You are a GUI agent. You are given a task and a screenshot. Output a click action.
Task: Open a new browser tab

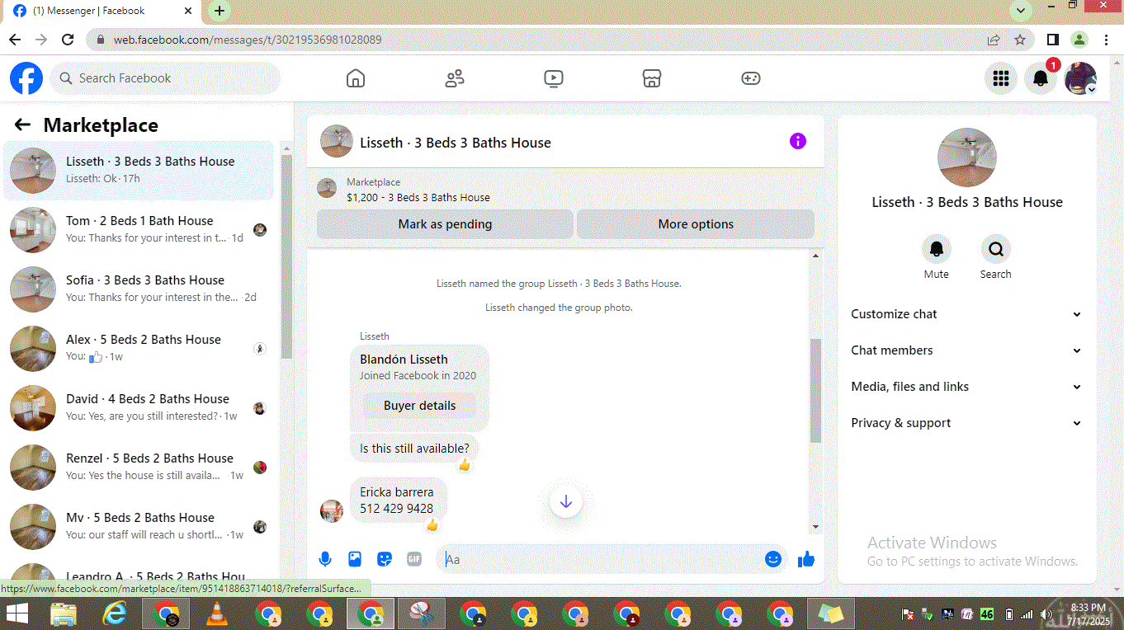coord(219,12)
